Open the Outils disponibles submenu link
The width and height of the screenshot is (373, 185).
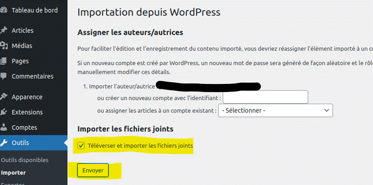coord(24,160)
